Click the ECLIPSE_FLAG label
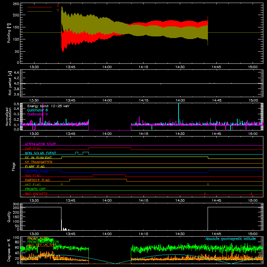Viewport: 267px width, 267px height. [x=36, y=171]
